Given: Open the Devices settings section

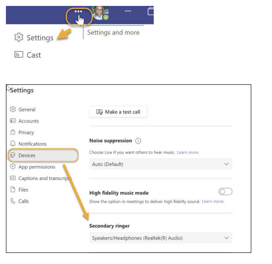Looking at the screenshot, I should pyautogui.click(x=27, y=155).
